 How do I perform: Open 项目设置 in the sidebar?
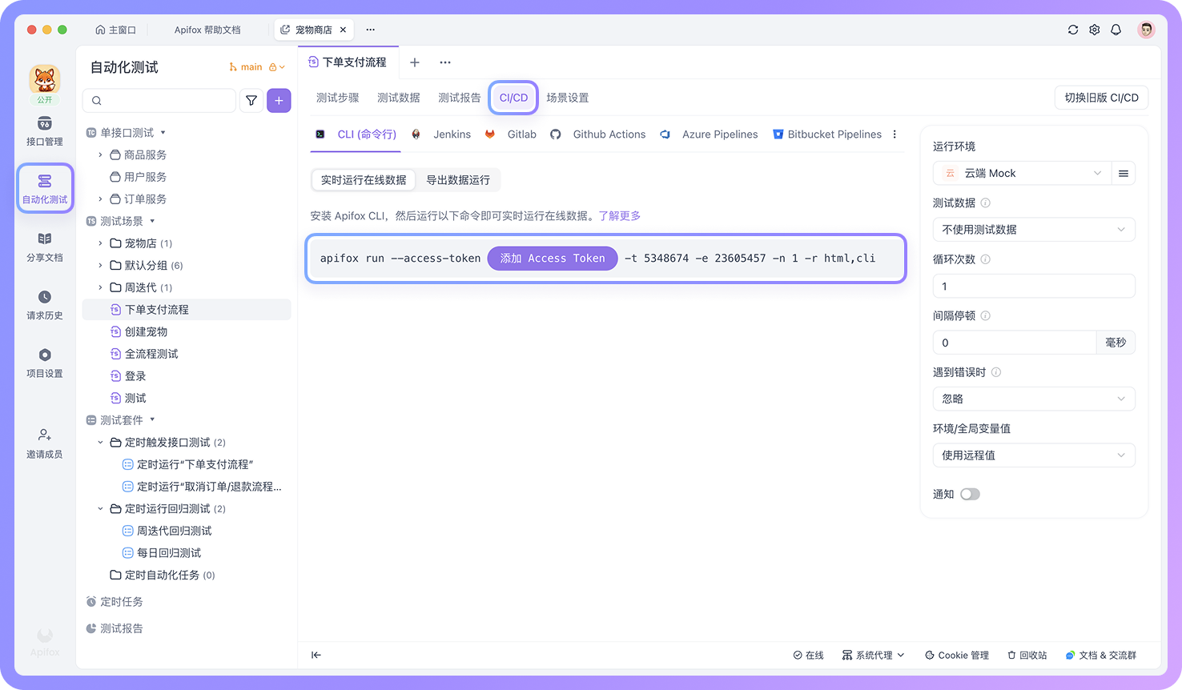pyautogui.click(x=45, y=363)
